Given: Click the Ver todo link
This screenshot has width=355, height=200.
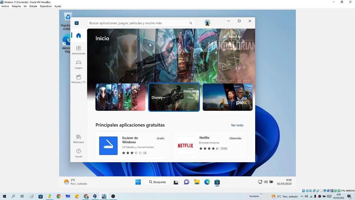Looking at the screenshot, I should click(237, 125).
